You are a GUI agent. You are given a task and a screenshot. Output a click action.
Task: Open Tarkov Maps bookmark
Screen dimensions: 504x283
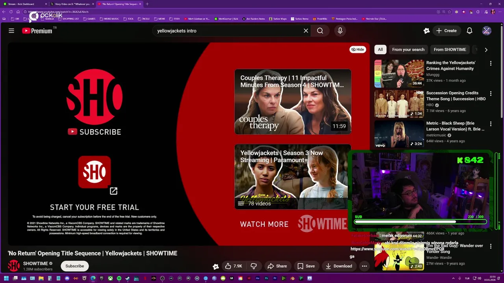click(x=278, y=19)
